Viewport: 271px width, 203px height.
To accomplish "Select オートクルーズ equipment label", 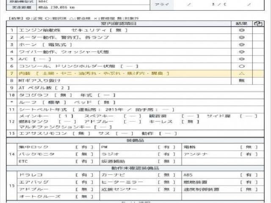I will (39, 196).
